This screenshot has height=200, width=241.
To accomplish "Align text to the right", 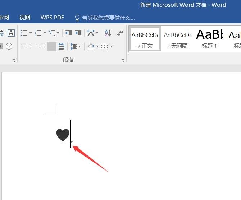I will [x=42, y=46].
